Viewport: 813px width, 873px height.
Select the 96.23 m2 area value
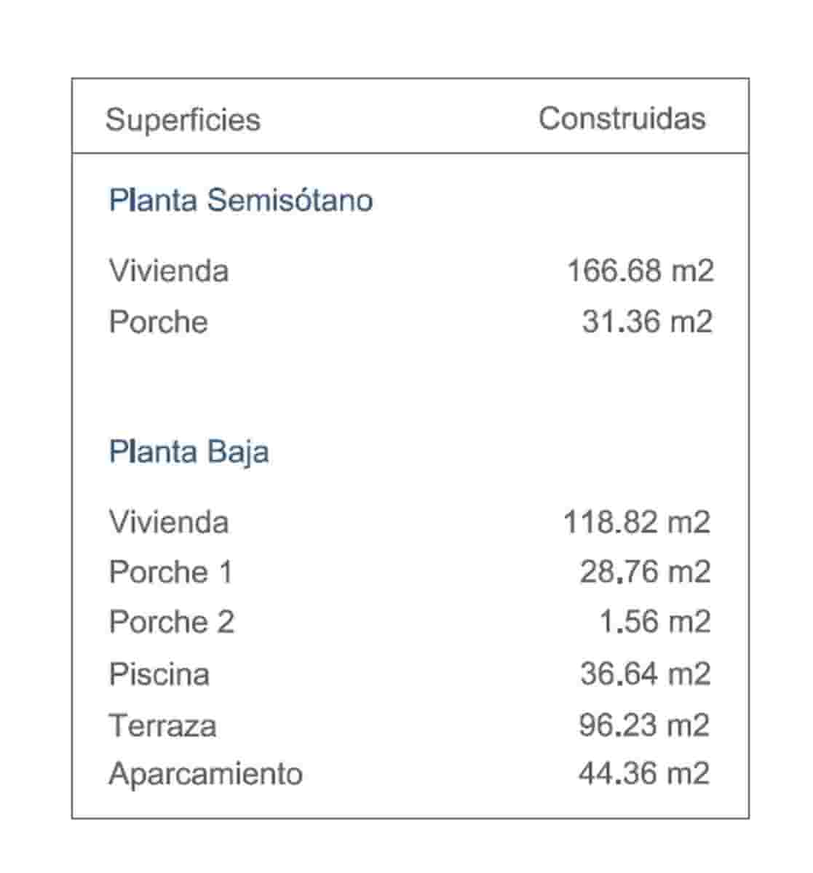click(x=644, y=725)
